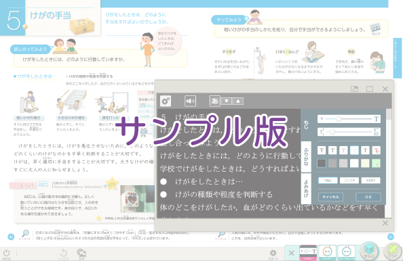Viewport: 403px width, 261px height.
Task: Open the reflow panel settings gear
Action: 166,101
